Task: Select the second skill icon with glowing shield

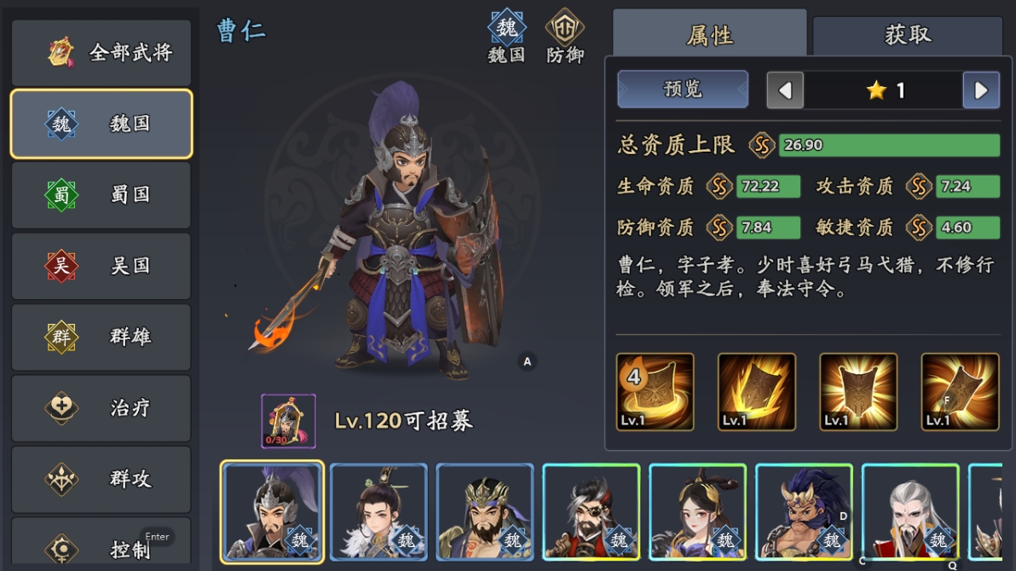Action: 756,392
